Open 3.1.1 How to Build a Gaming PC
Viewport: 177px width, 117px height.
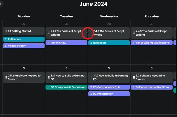pos(68,77)
